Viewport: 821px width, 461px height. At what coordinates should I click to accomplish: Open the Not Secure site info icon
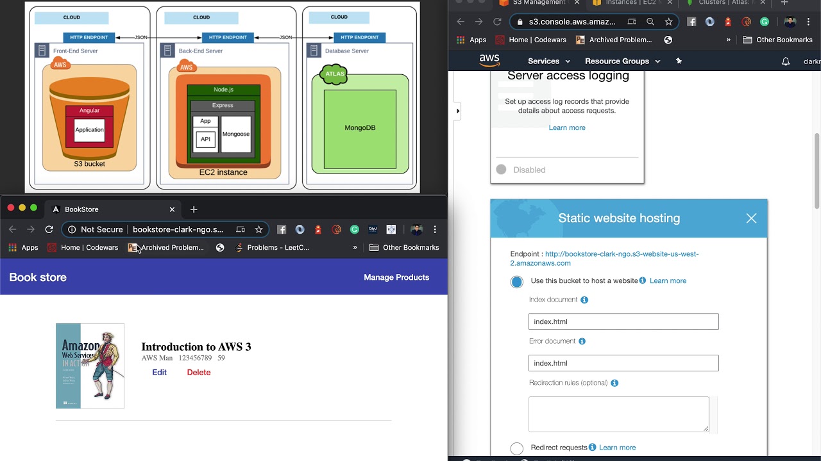click(x=72, y=229)
